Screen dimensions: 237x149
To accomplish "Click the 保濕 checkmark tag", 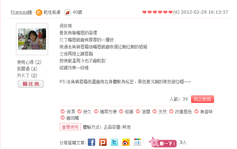I will click(68, 112).
